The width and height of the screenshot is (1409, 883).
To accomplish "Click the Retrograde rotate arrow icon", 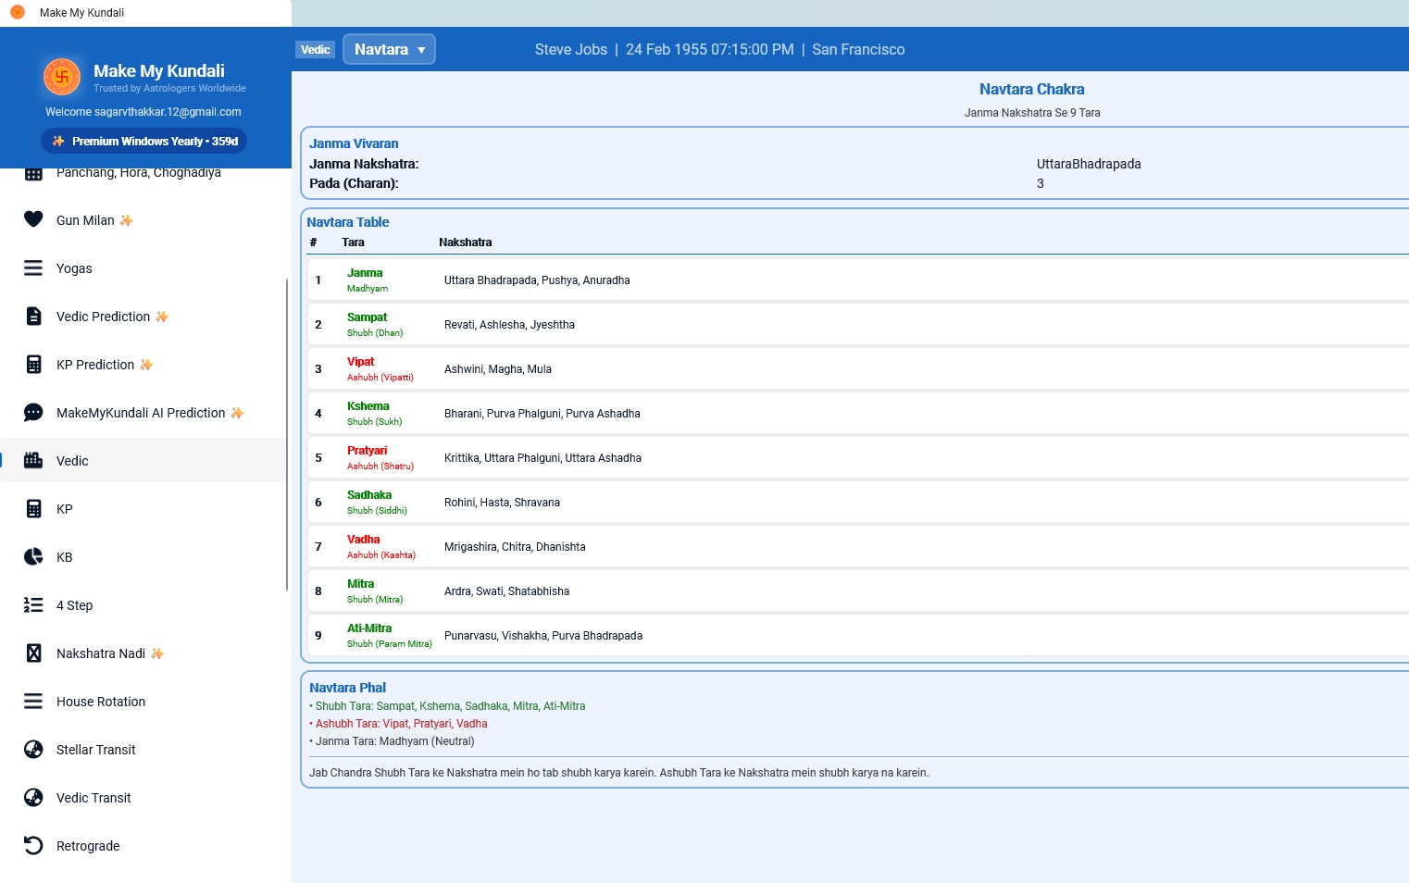I will pos(33,845).
